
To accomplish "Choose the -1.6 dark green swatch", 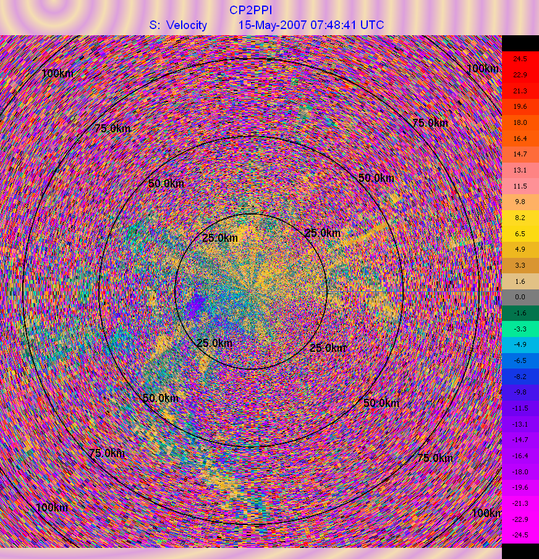I will (x=520, y=313).
